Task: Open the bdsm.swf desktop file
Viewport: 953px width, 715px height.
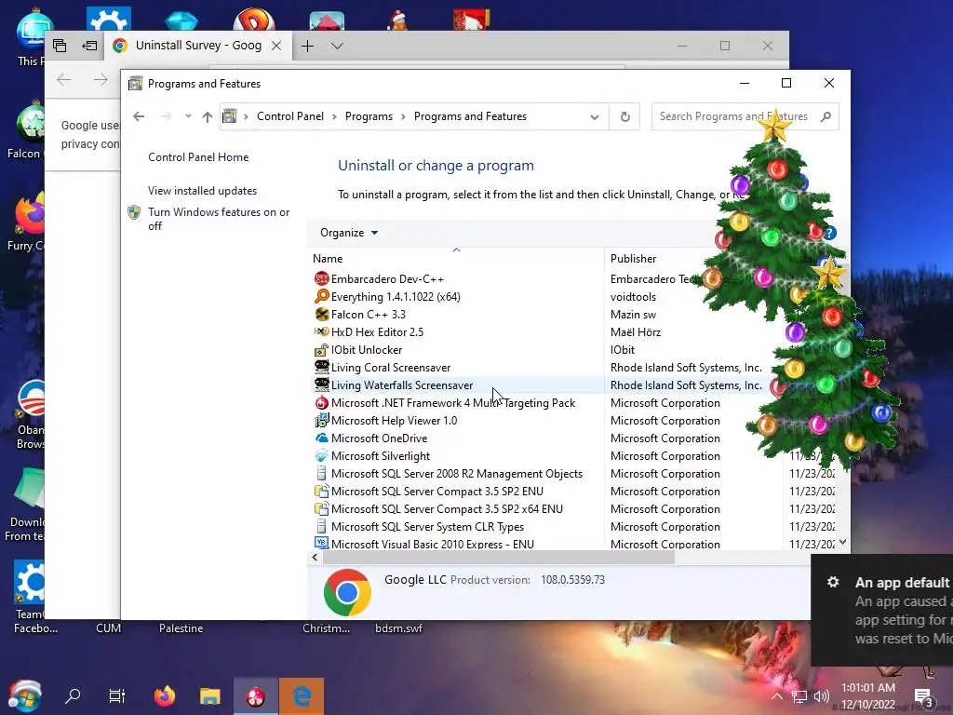Action: pos(398,628)
